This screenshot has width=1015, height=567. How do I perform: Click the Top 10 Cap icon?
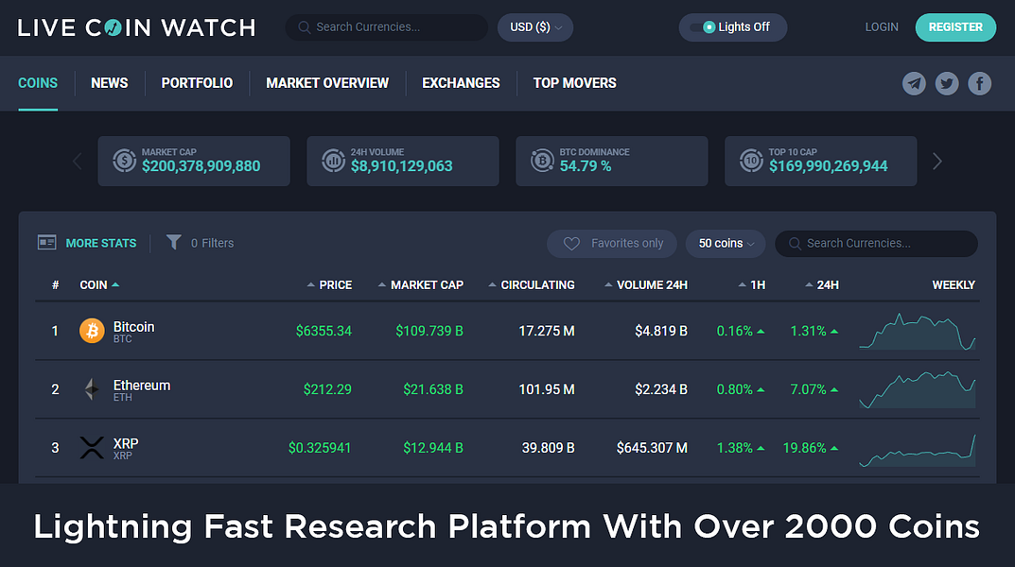(751, 161)
